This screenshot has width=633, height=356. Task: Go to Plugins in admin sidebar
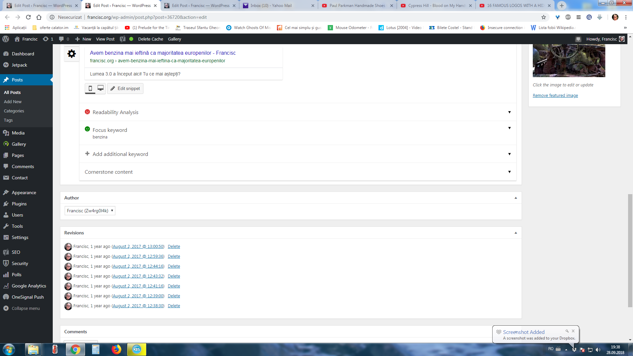pyautogui.click(x=19, y=204)
